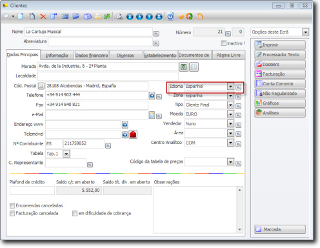This screenshot has width=320, height=248.
Task: Click into the Observações text area
Action: click(195, 210)
